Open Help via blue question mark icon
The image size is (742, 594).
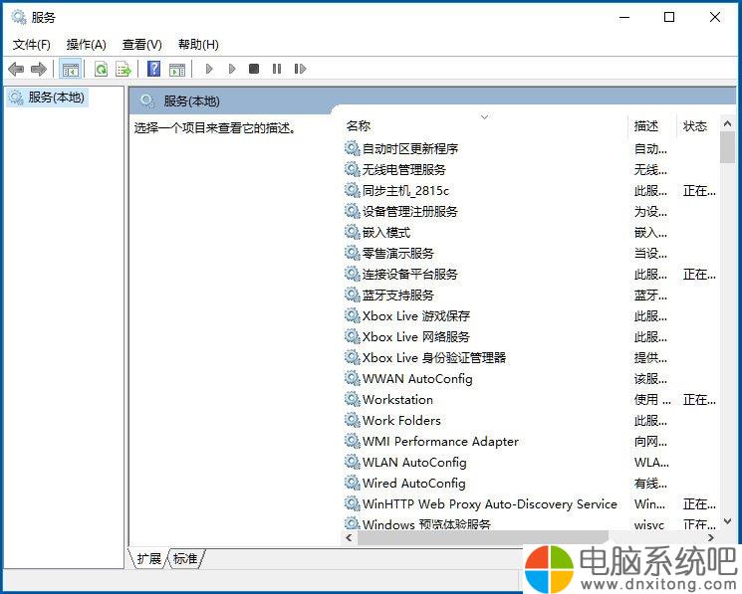tap(153, 69)
